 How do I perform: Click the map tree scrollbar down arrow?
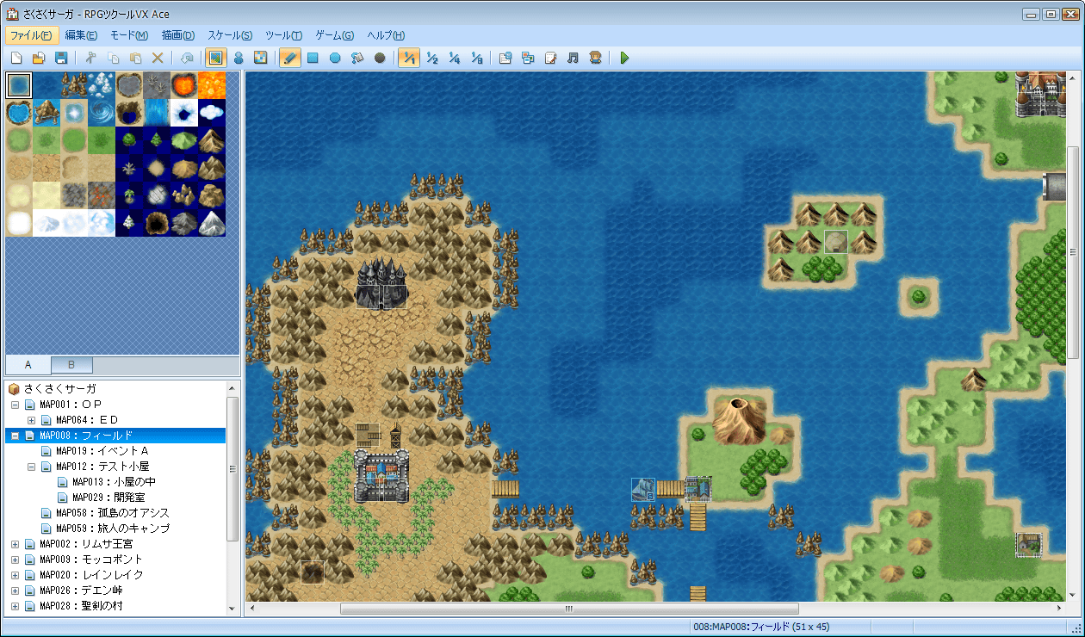click(x=232, y=608)
